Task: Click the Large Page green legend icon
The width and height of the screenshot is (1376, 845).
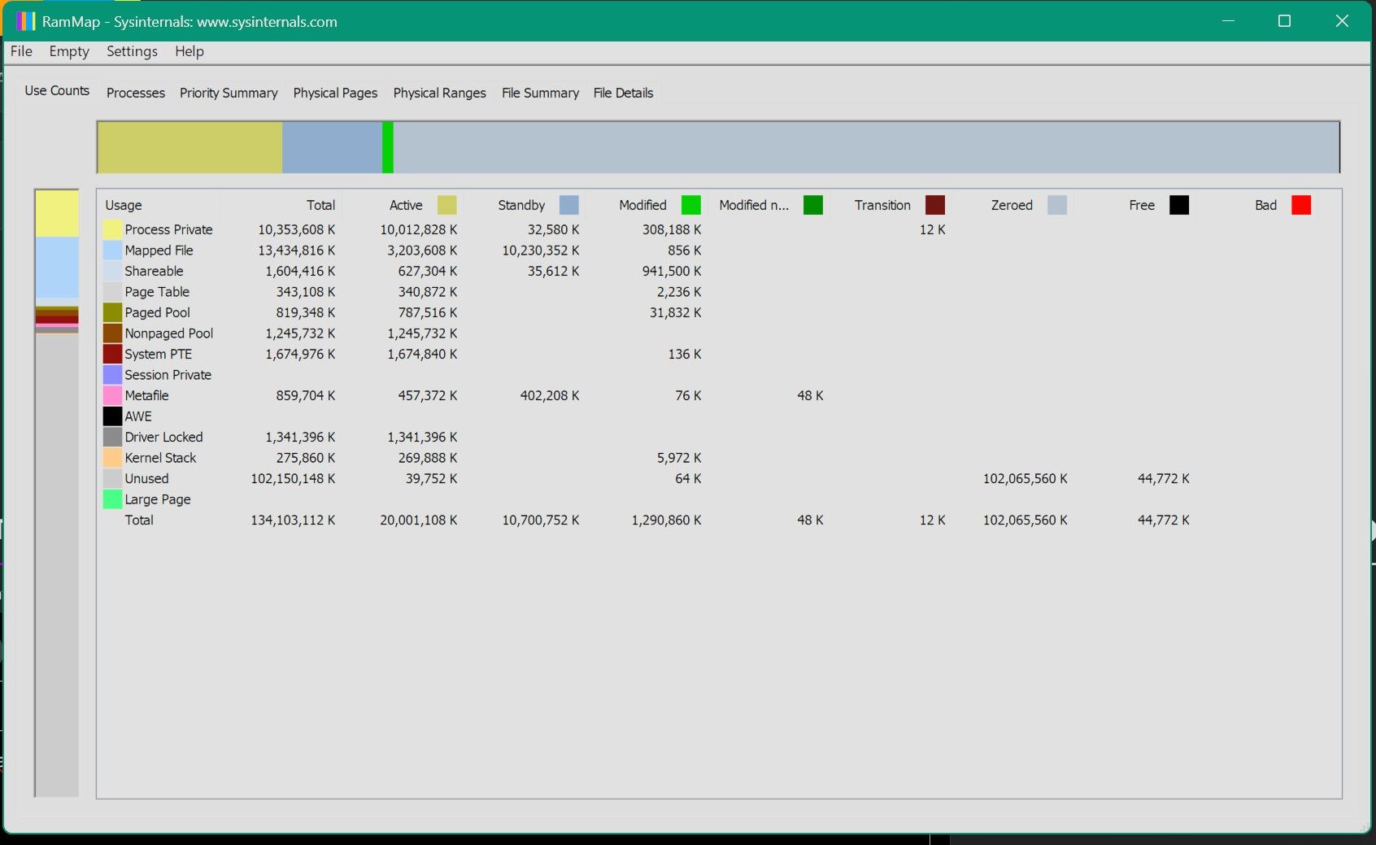Action: point(111,499)
